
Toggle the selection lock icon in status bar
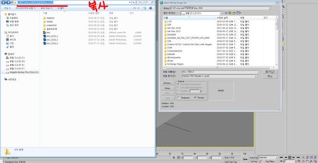pos(174,157)
